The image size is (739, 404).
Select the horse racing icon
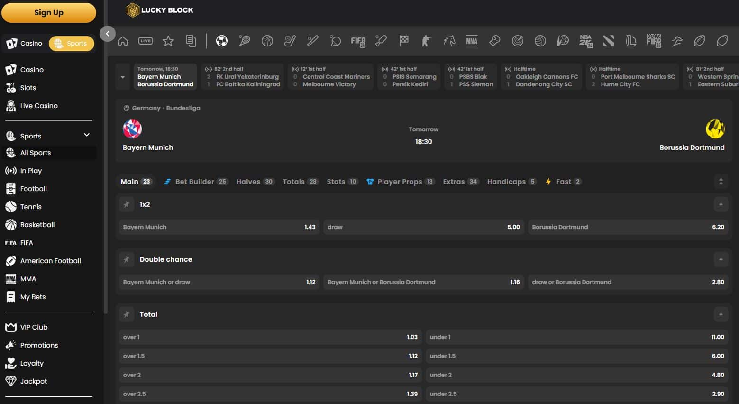click(449, 41)
